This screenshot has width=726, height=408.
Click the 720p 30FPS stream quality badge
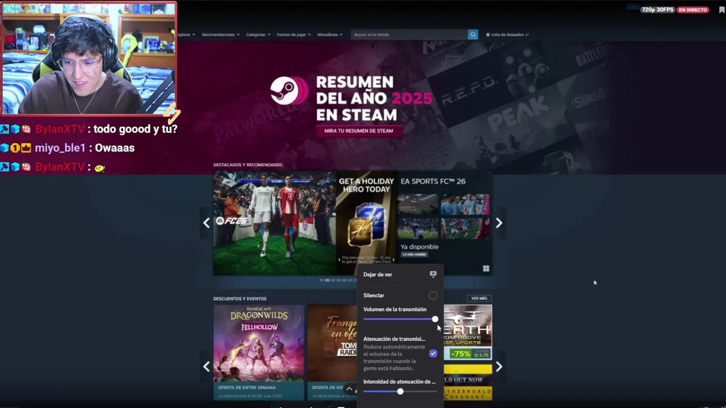(658, 10)
